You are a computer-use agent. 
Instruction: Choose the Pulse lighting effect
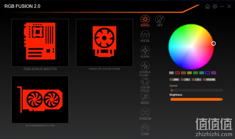(145, 36)
